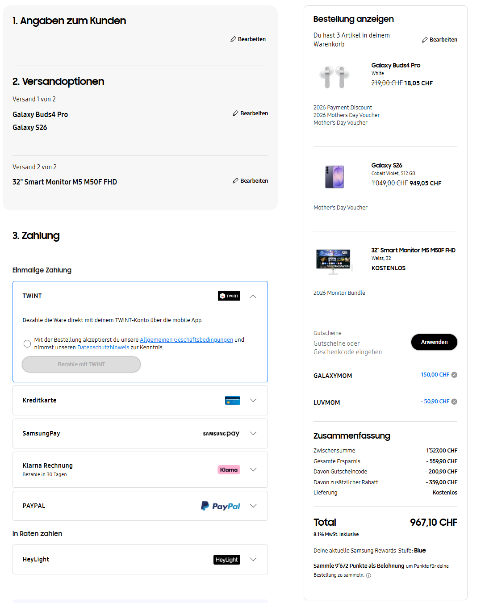The image size is (489, 603).
Task: Click the credit card icon
Action: point(233,400)
